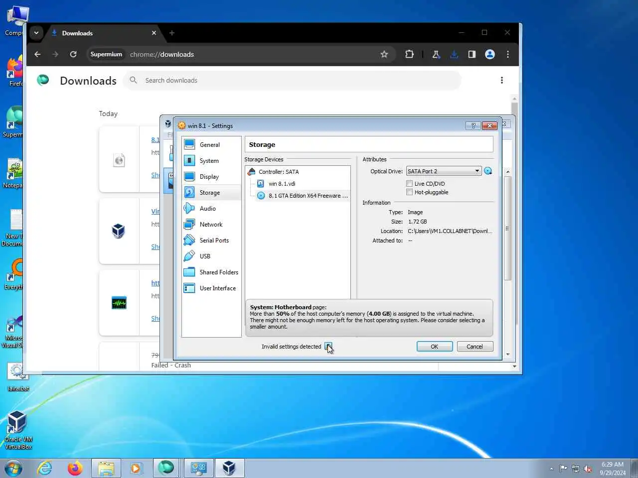Viewport: 638px width, 478px height.
Task: Open Windows Media Player from taskbar
Action: tap(136, 468)
